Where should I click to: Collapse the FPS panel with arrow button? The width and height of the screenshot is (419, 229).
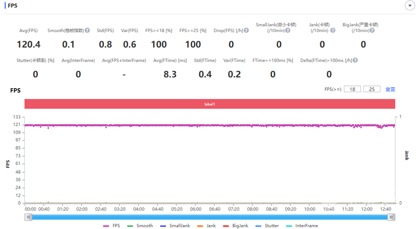coord(409,6)
